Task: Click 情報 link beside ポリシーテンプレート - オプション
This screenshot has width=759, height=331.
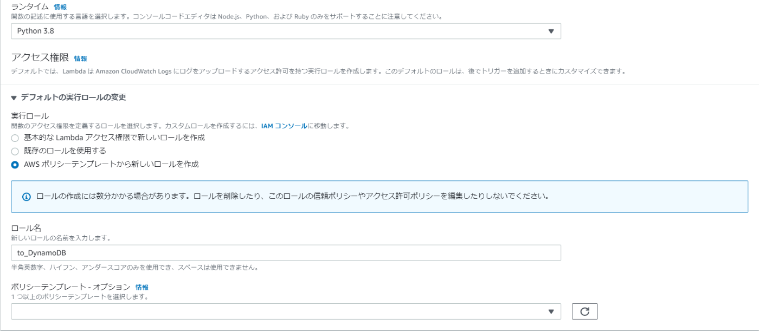Action: point(141,287)
